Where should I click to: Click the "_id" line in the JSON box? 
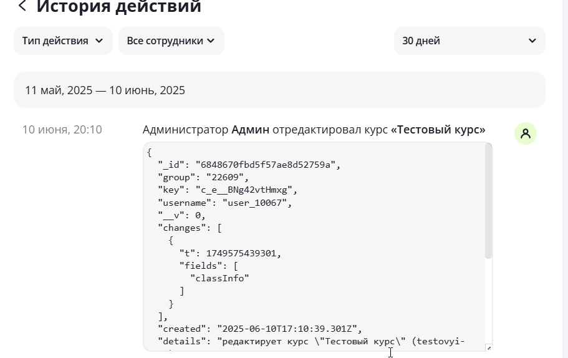click(x=249, y=165)
